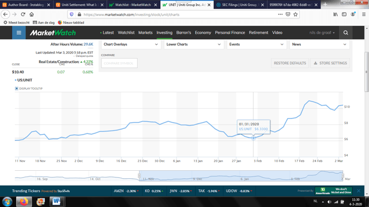Click the AMZN trending ticker
This screenshot has width=369, height=207.
click(126, 191)
